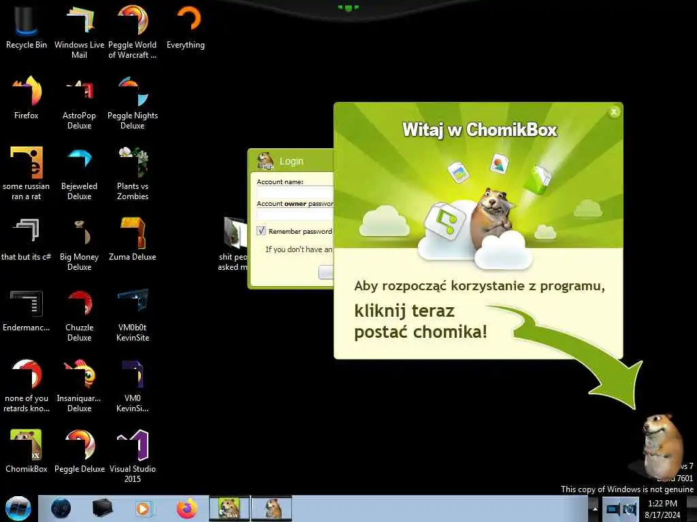Open the Windows Live Mail shortcut

(79, 32)
